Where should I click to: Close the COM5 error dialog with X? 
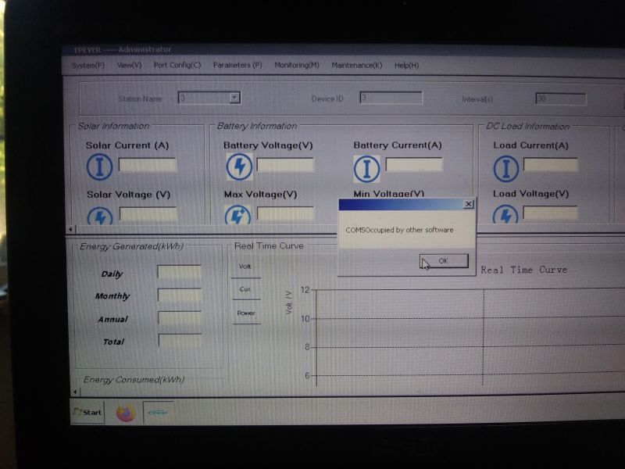point(469,204)
